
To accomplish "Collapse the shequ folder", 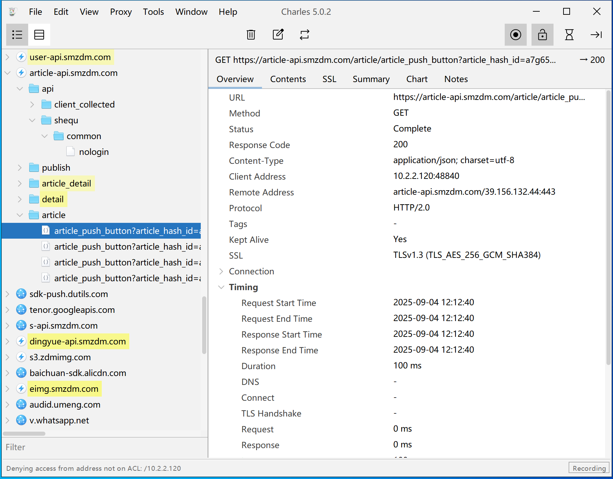I will coord(32,120).
